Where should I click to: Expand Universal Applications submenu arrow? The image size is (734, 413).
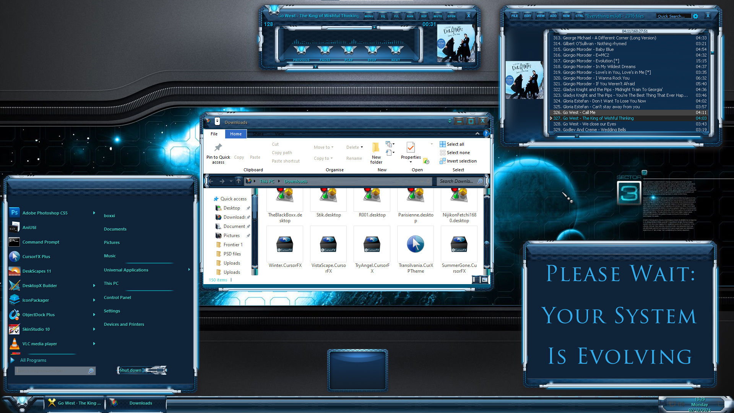tap(189, 270)
